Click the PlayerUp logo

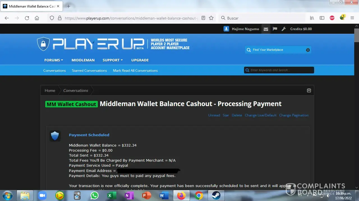pos(90,44)
